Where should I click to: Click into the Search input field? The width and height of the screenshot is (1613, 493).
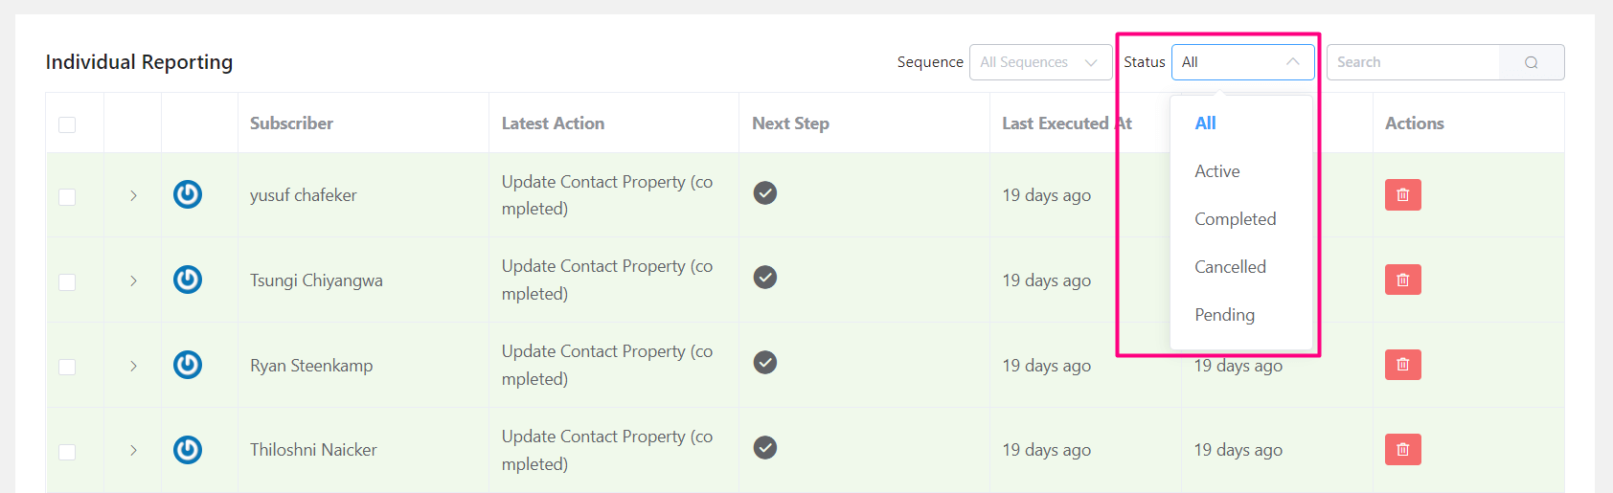[1414, 62]
